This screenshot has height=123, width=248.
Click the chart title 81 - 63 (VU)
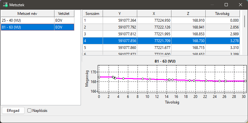[x=165, y=61]
